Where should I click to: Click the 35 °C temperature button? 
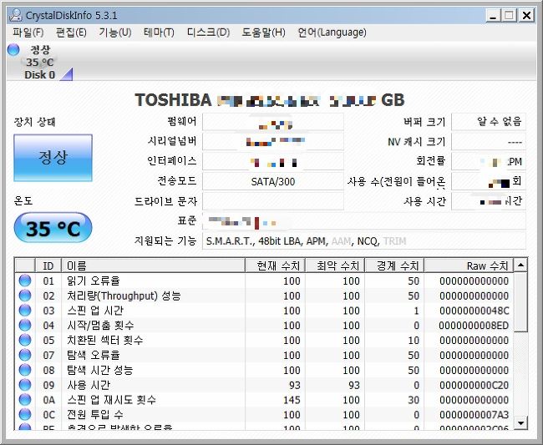53,228
